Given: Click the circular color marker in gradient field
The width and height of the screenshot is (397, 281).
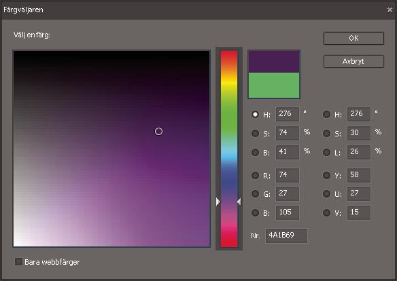Looking at the screenshot, I should (159, 132).
